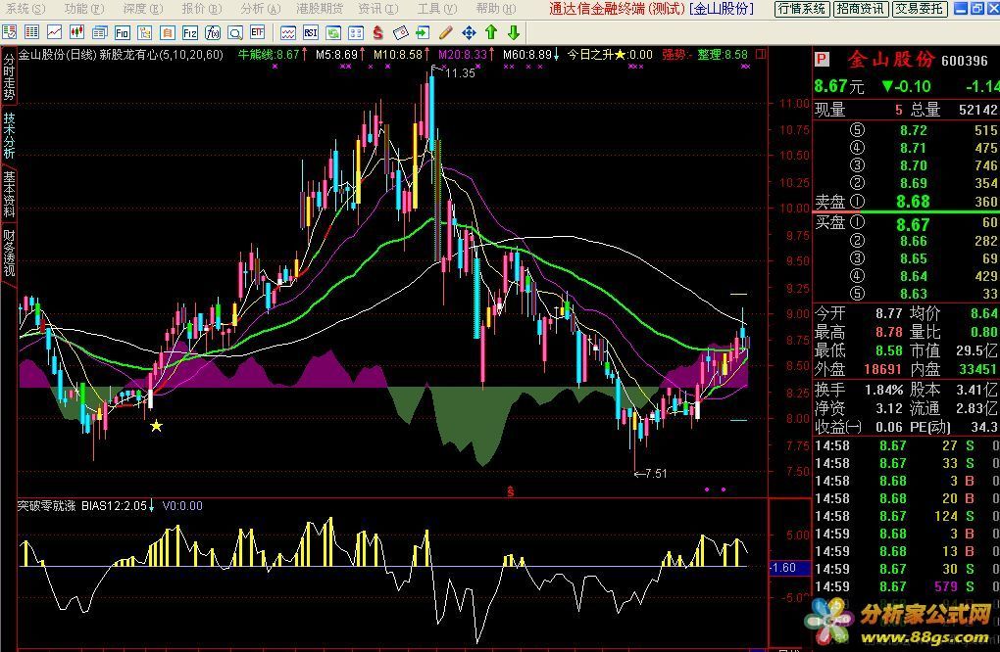This screenshot has height=652, width=1000.
Task: Click the 突破零就涨 sub-indicator title
Action: pos(46,506)
